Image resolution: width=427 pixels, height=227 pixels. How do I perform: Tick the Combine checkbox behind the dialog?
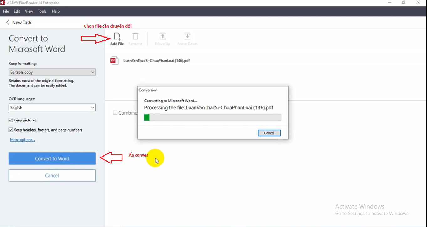point(115,113)
